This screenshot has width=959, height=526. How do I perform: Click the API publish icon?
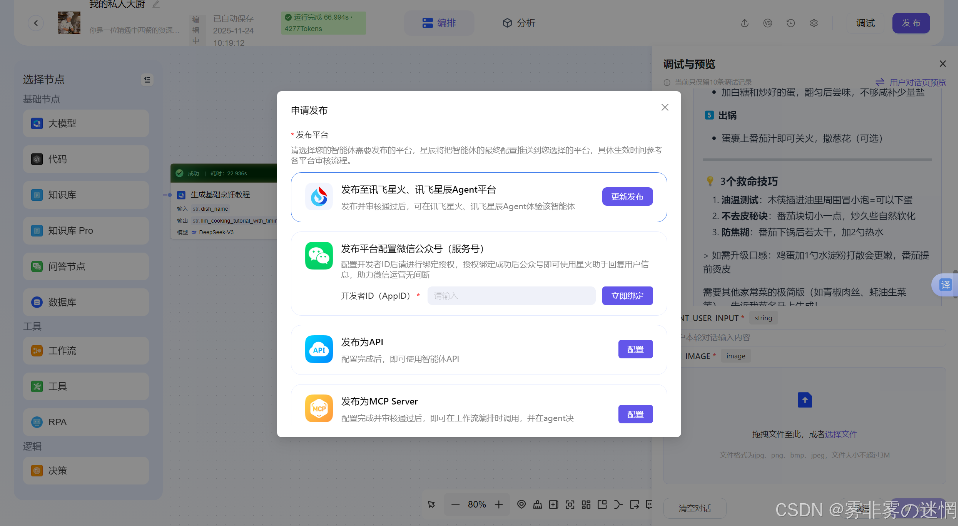pyautogui.click(x=319, y=349)
